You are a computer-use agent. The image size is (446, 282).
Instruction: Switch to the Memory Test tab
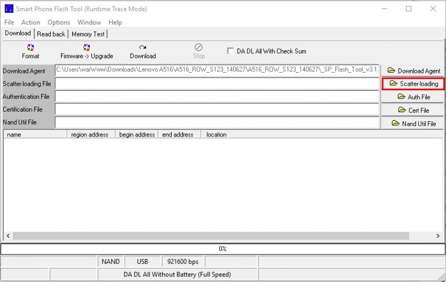[x=88, y=34]
